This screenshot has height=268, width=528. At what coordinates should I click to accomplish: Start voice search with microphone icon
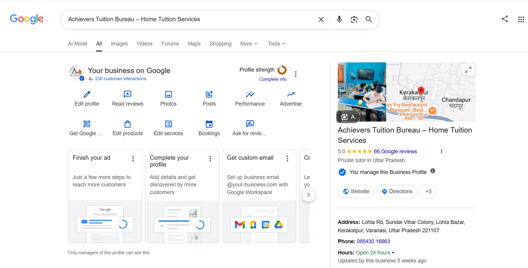click(339, 19)
